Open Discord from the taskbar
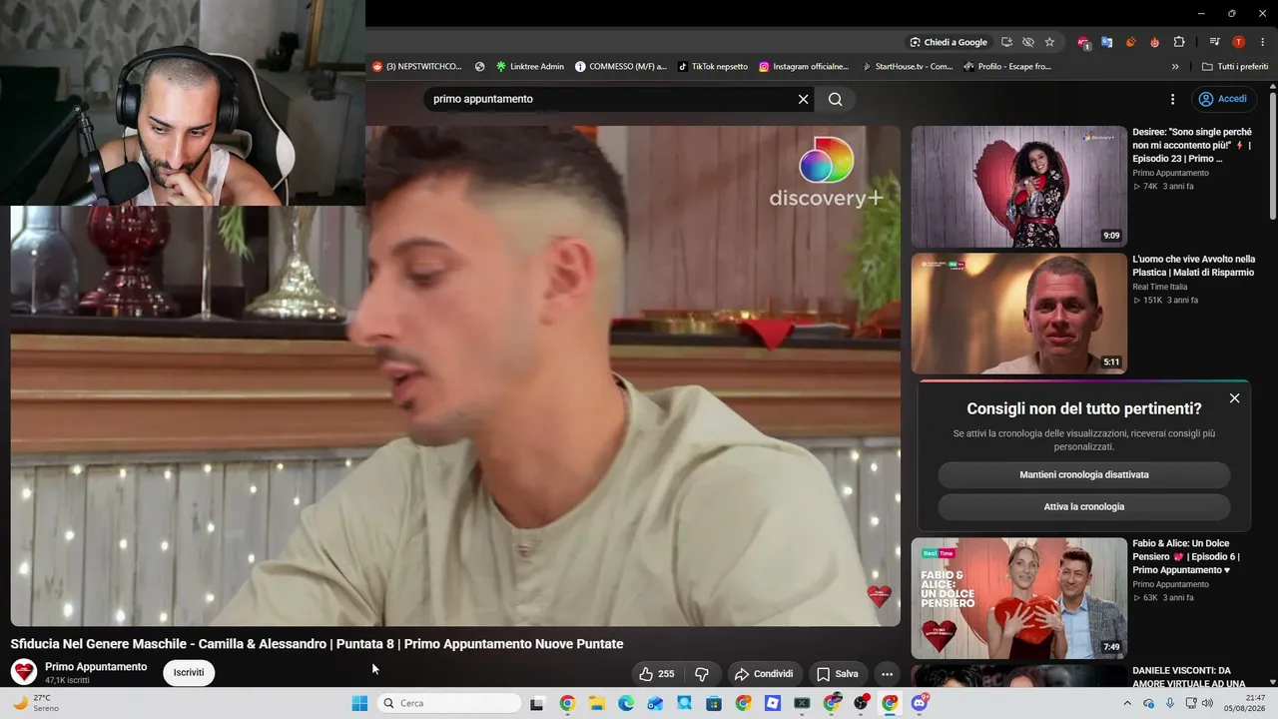This screenshot has width=1278, height=719. 920,703
